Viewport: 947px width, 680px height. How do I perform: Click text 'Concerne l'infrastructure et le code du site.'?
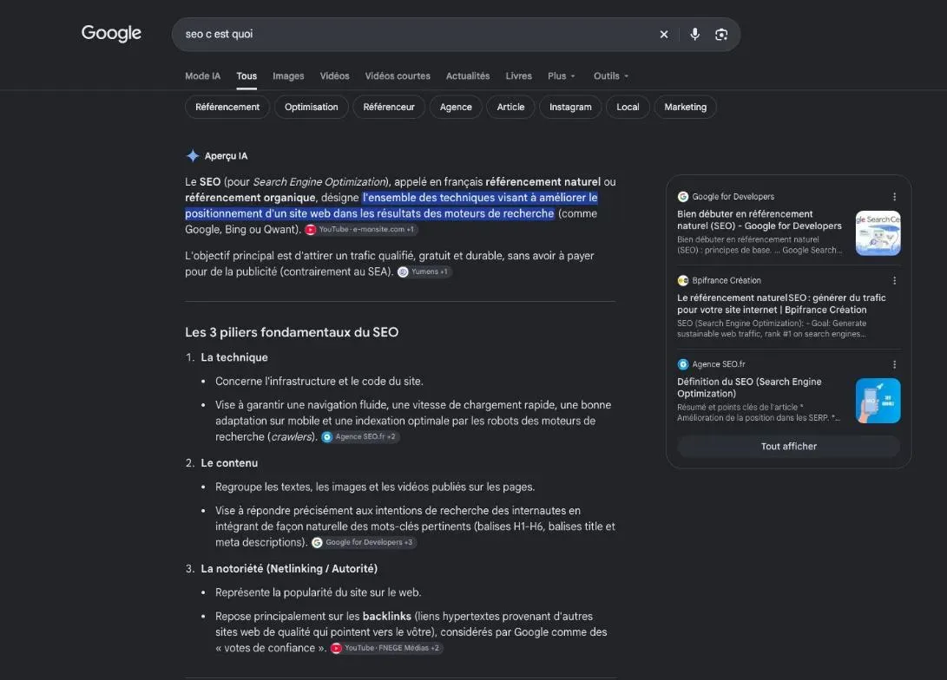[x=319, y=382]
